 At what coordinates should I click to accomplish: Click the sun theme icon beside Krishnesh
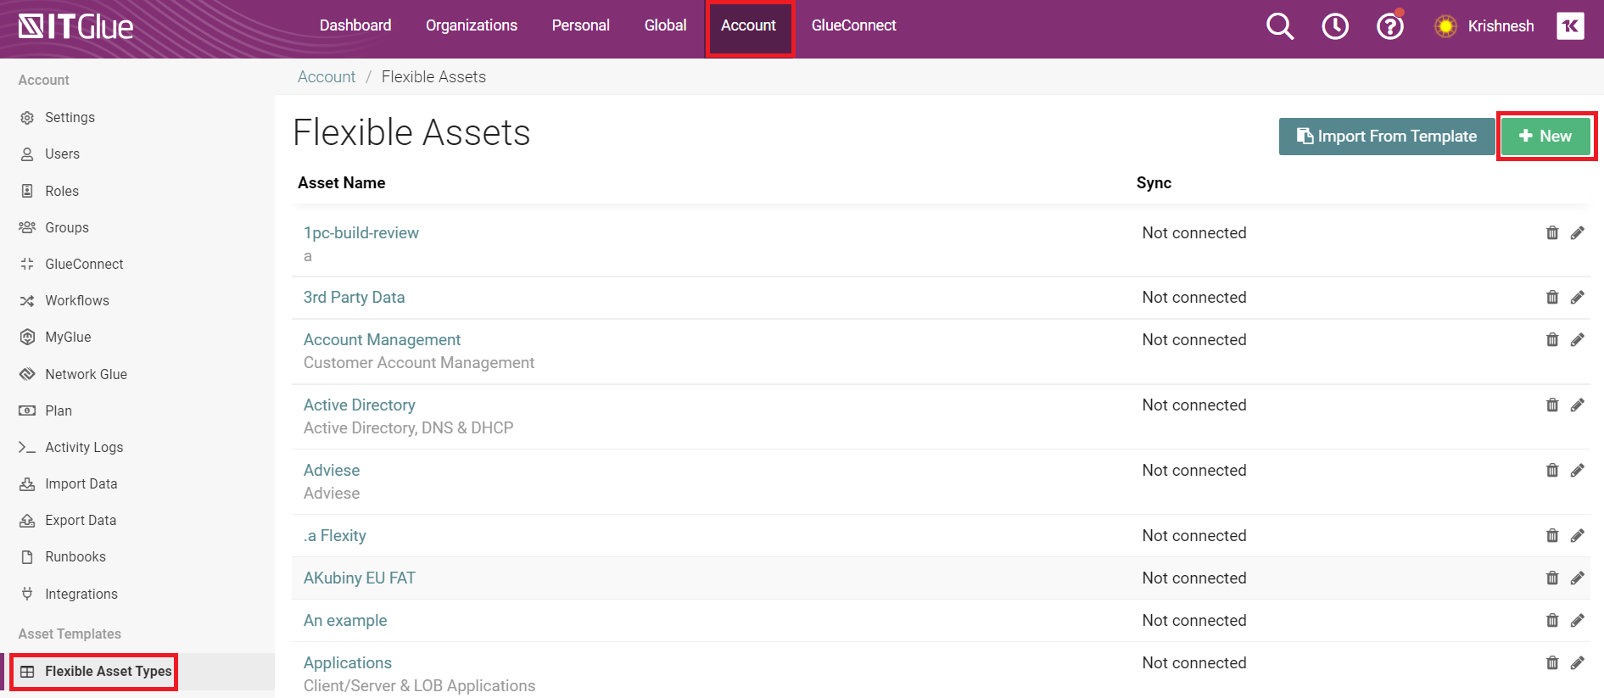tap(1445, 26)
